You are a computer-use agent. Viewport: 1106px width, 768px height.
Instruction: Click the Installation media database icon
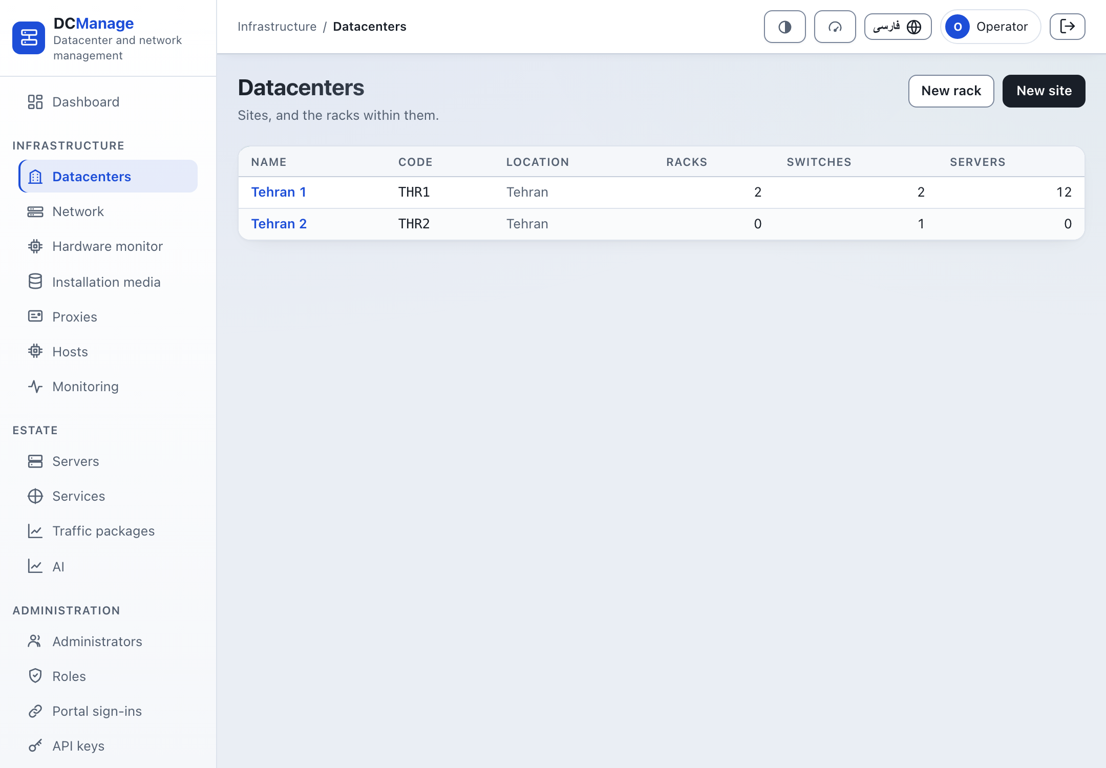pos(35,281)
